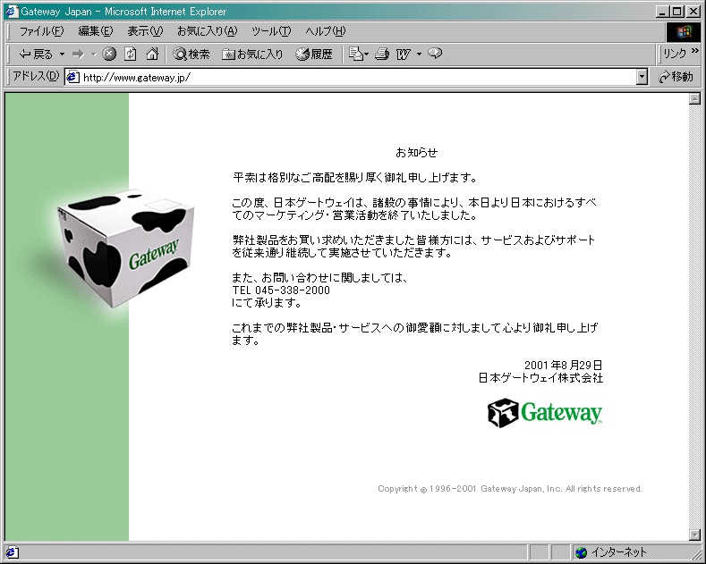706x564 pixels.
Task: Click the Back (戻る) toolbar button
Action: click(36, 55)
